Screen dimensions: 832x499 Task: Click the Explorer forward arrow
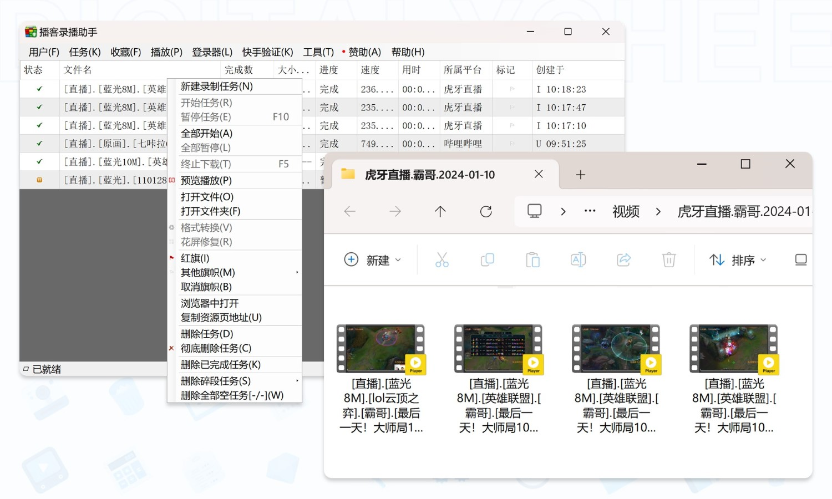pyautogui.click(x=395, y=211)
